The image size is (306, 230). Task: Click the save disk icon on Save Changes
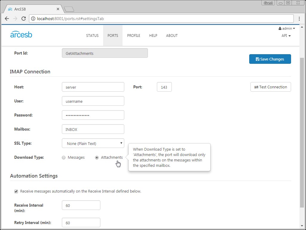click(257, 59)
